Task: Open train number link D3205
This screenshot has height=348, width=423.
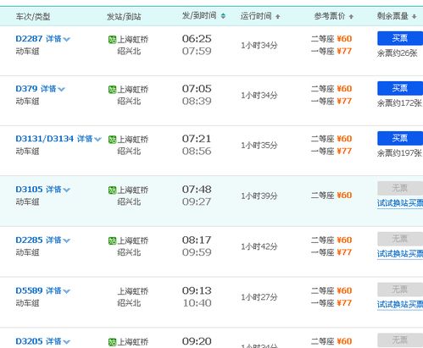Action: click(29, 341)
